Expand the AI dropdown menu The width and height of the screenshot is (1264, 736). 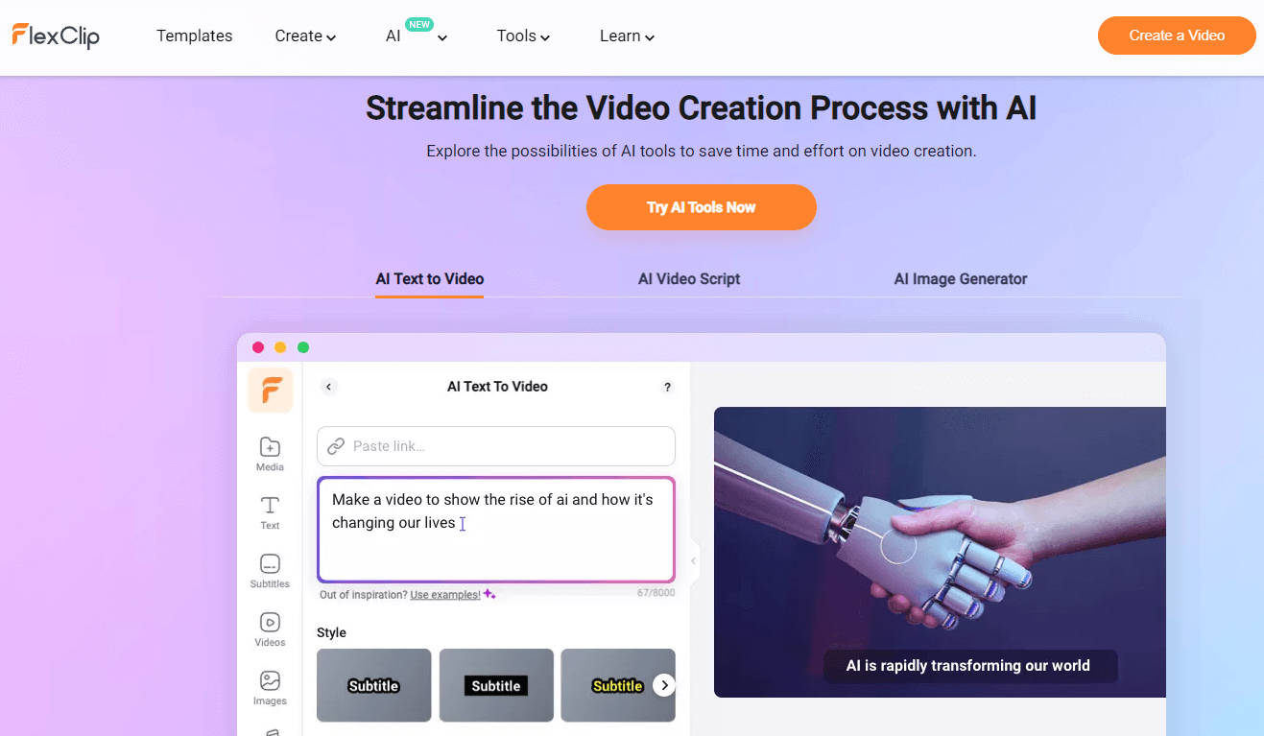[416, 36]
